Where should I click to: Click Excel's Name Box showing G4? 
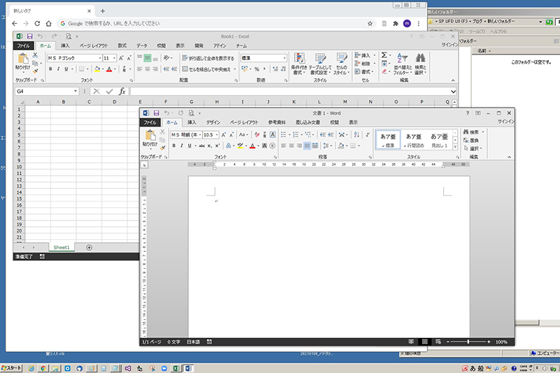coord(46,92)
